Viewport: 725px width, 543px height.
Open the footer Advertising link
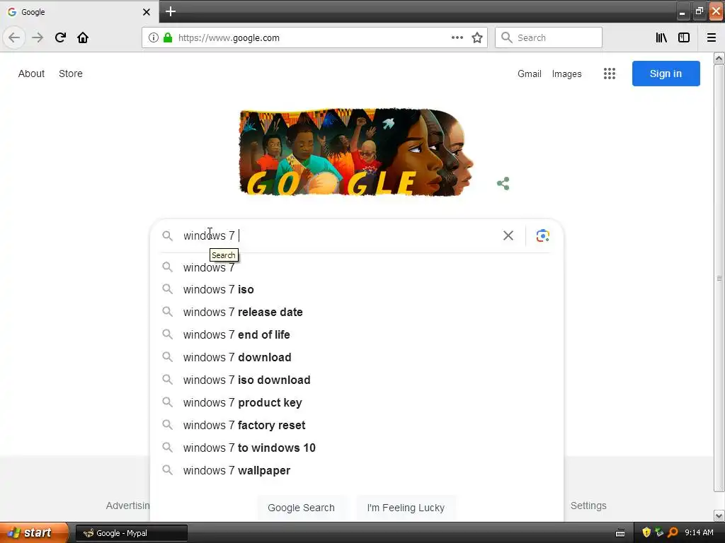(127, 506)
